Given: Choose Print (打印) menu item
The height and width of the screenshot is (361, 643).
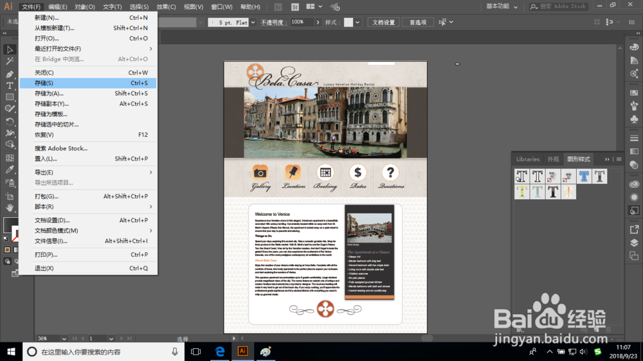Looking at the screenshot, I should (88, 255).
